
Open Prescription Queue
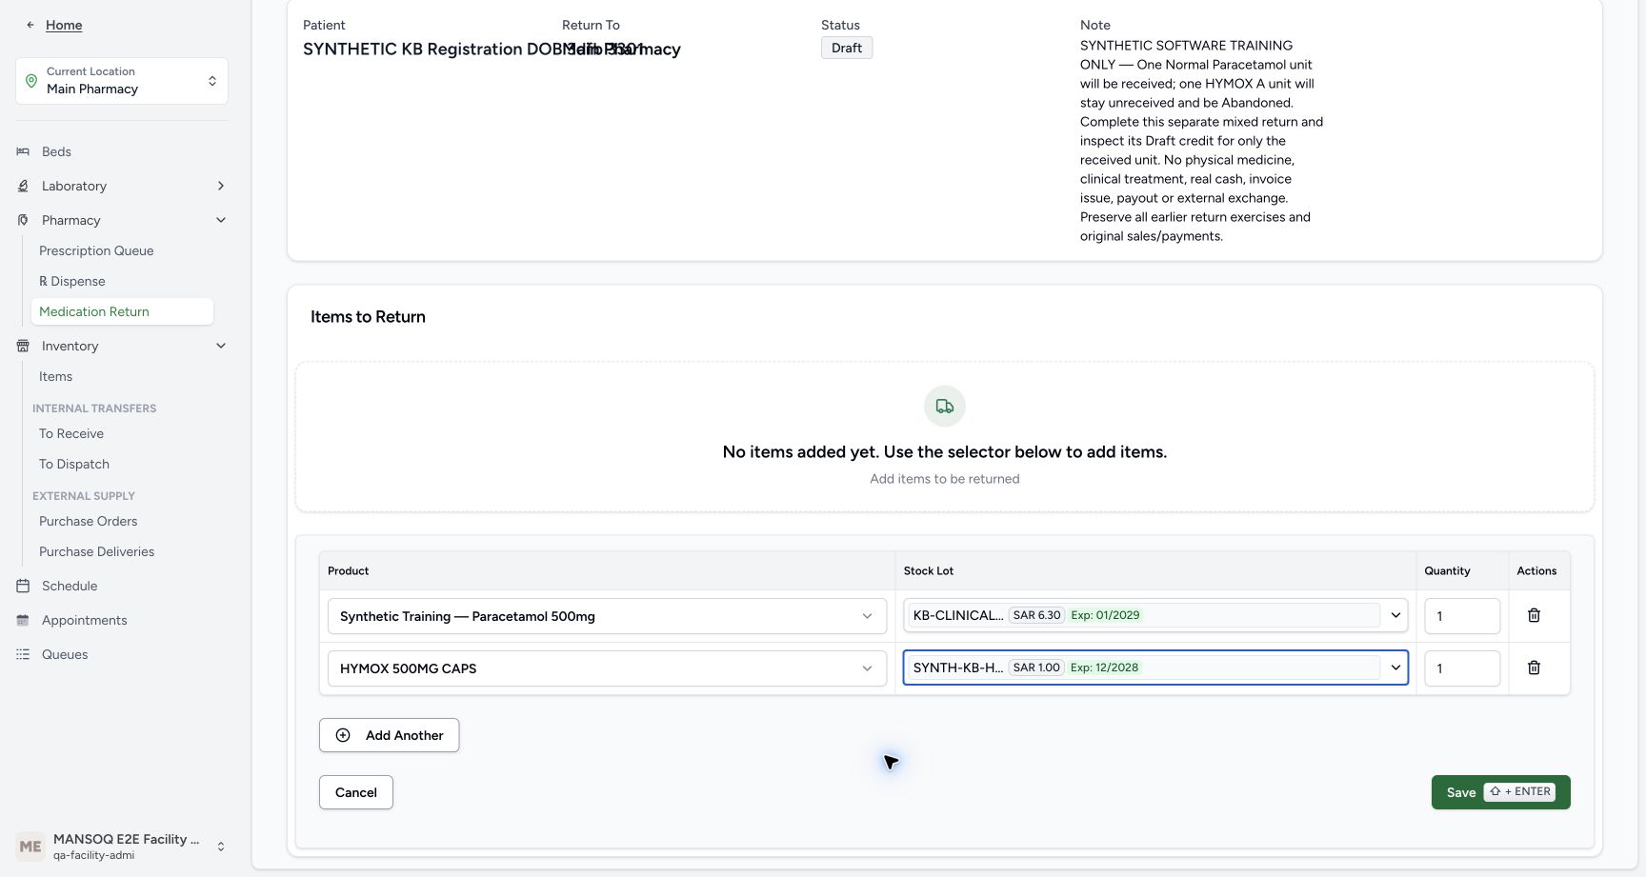tap(96, 250)
